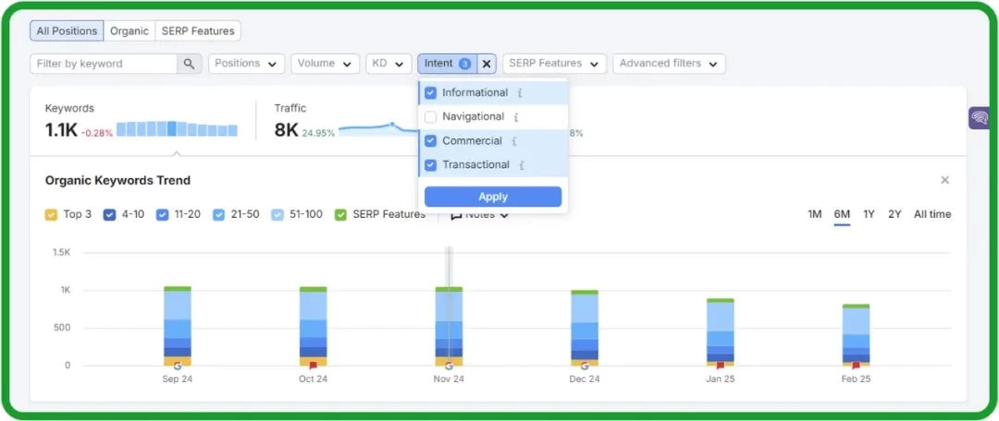The width and height of the screenshot is (999, 421).
Task: Toggle the 51-100 positions legend checkbox
Action: click(277, 215)
